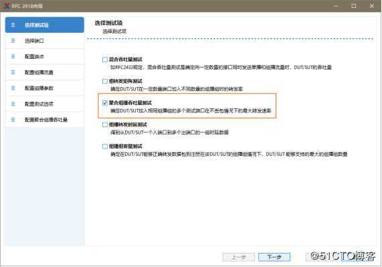Image resolution: width=382 pixels, height=267 pixels.
Task: Click the 混合吞吐量测试 label text
Action: coord(126,59)
